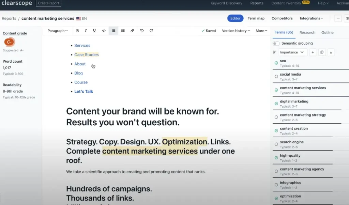
Task: Click status circle for social media term
Action: pos(276,77)
